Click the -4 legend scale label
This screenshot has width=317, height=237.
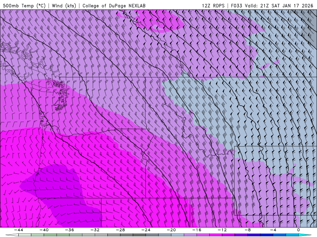[x=273, y=230]
